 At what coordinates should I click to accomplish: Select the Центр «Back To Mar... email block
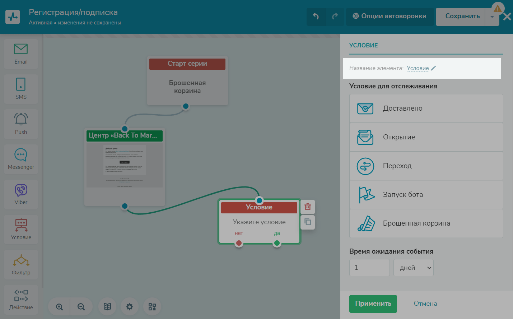point(125,167)
